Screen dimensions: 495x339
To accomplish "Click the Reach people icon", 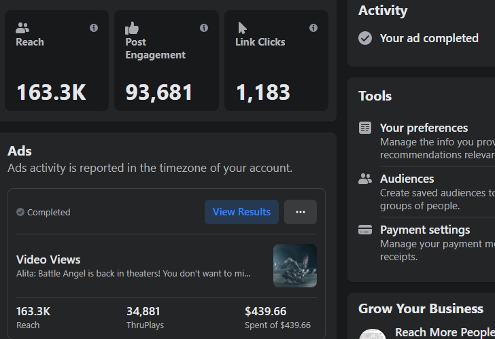I will tap(22, 28).
